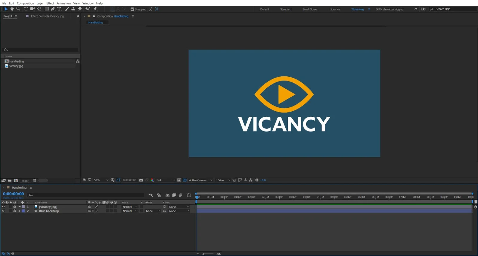The width and height of the screenshot is (478, 256).
Task: Open blending Mode dropdown for Blue backdrop
Action: coord(130,211)
